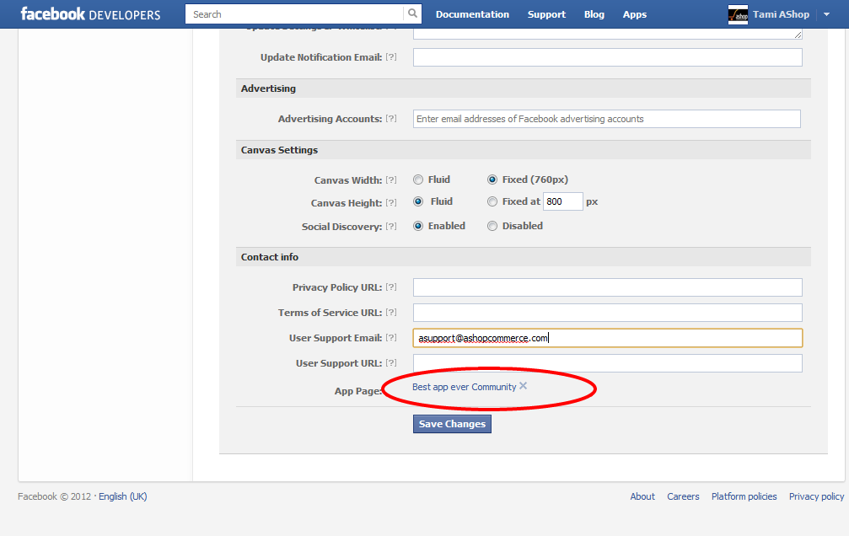This screenshot has height=536, width=849.
Task: Open Support menu item
Action: click(x=546, y=14)
